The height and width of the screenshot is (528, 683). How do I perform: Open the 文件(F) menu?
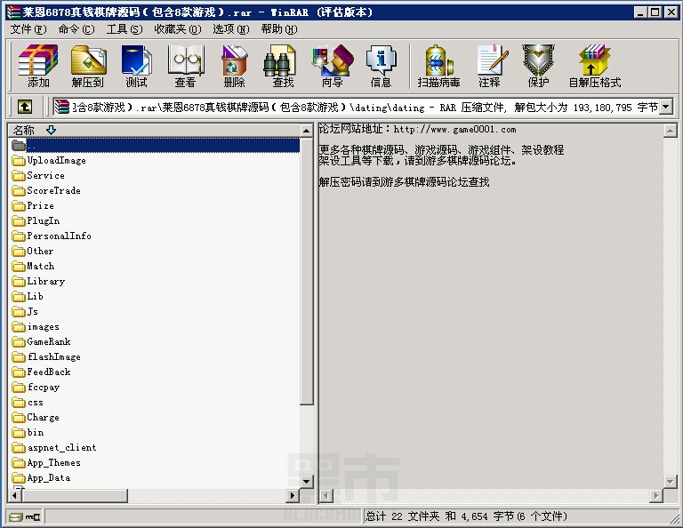(x=28, y=29)
